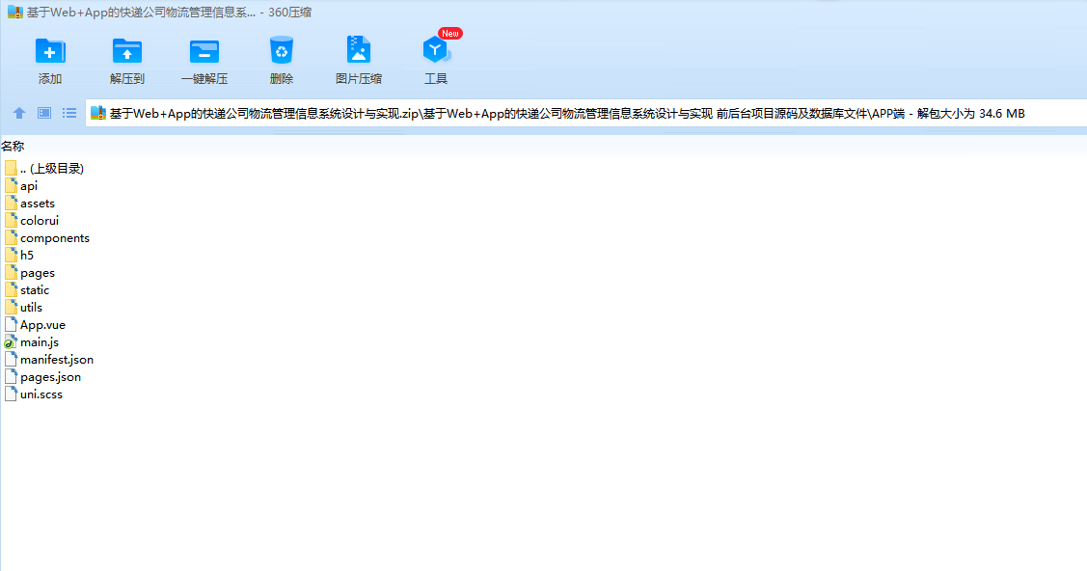Select the pages.json file
The width and height of the screenshot is (1087, 571).
point(42,377)
